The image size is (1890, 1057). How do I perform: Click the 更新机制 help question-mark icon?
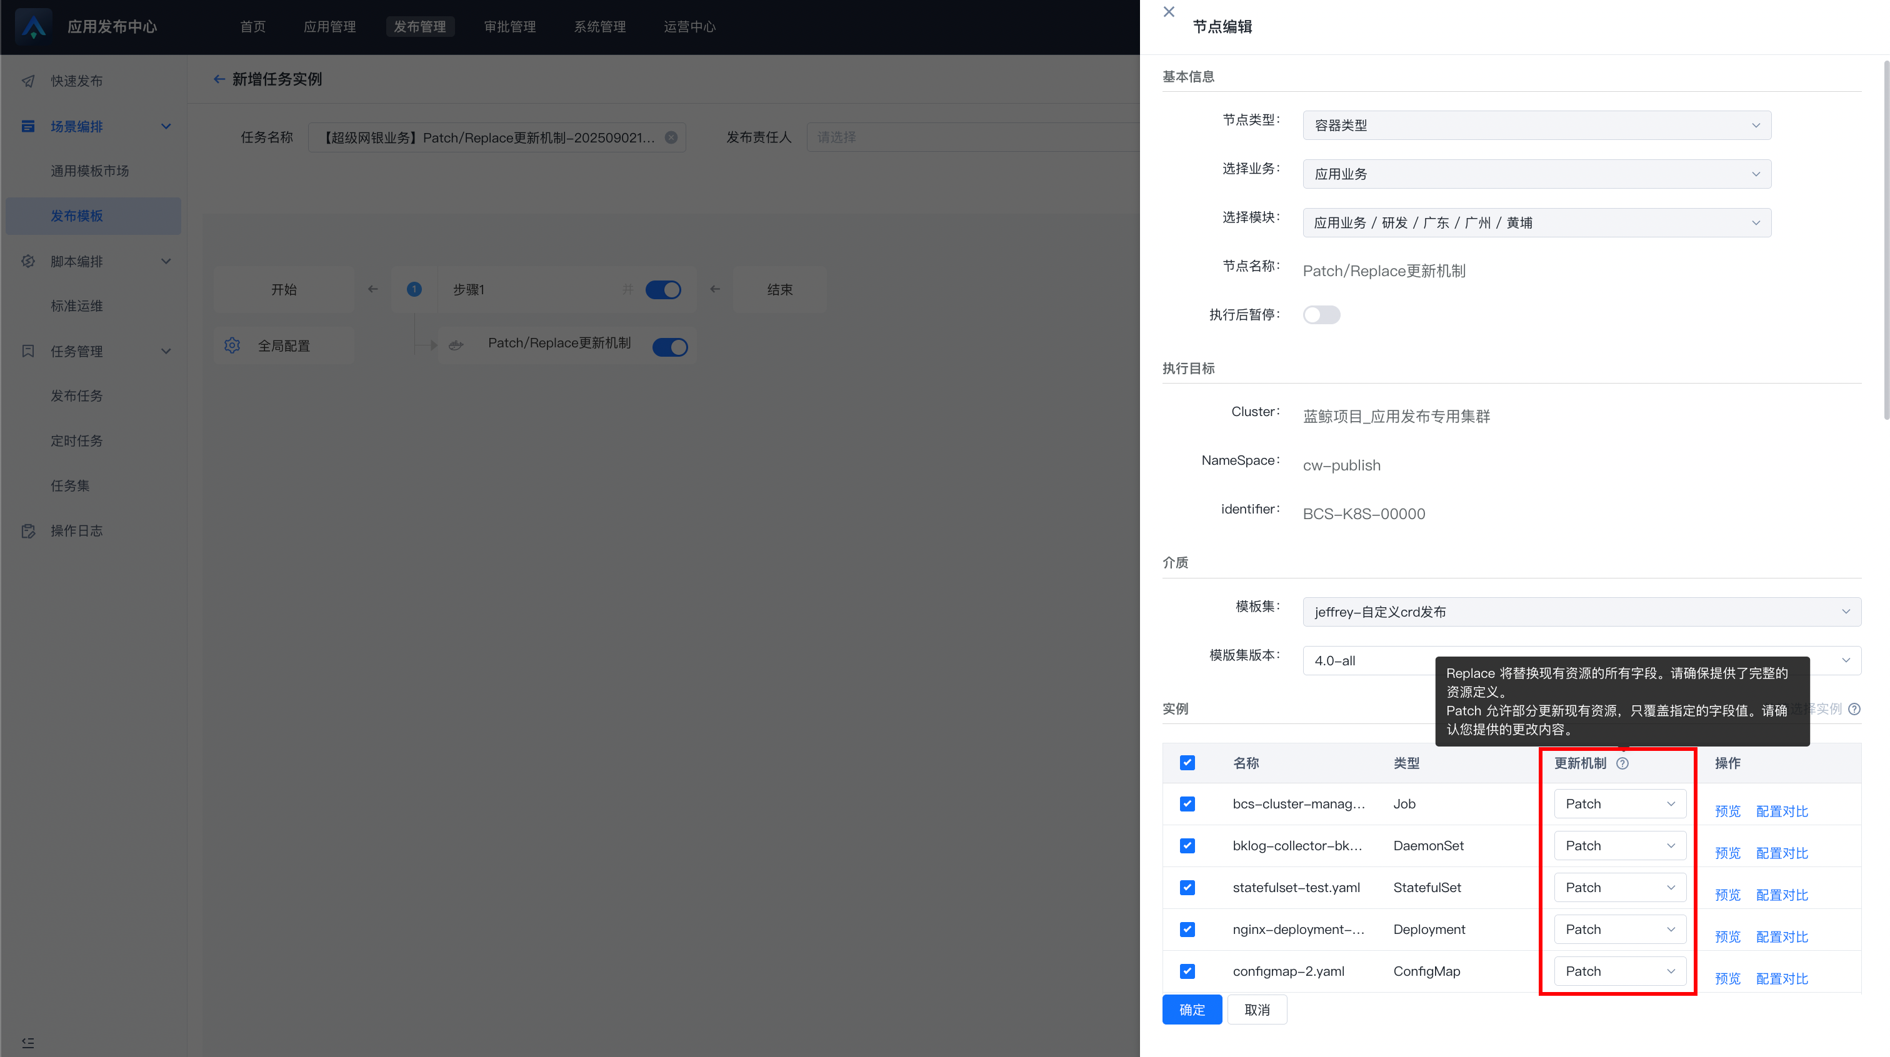point(1622,763)
